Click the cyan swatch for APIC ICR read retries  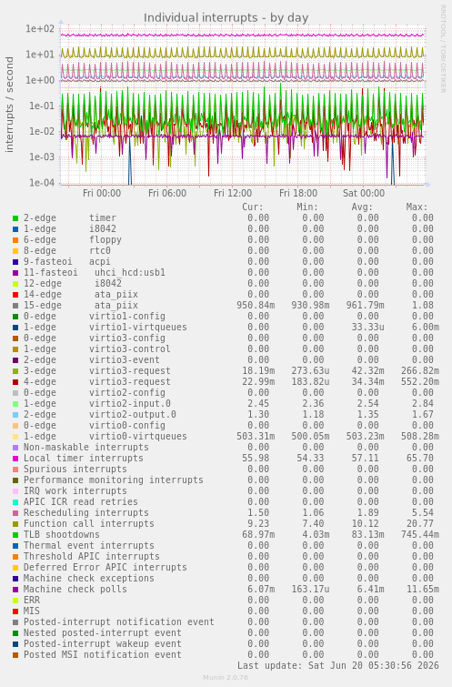[15, 502]
